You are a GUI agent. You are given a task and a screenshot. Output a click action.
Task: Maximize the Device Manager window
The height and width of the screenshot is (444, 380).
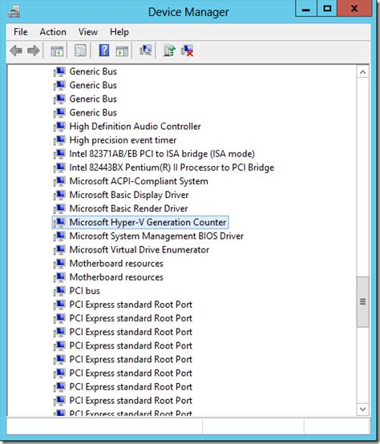pos(327,9)
